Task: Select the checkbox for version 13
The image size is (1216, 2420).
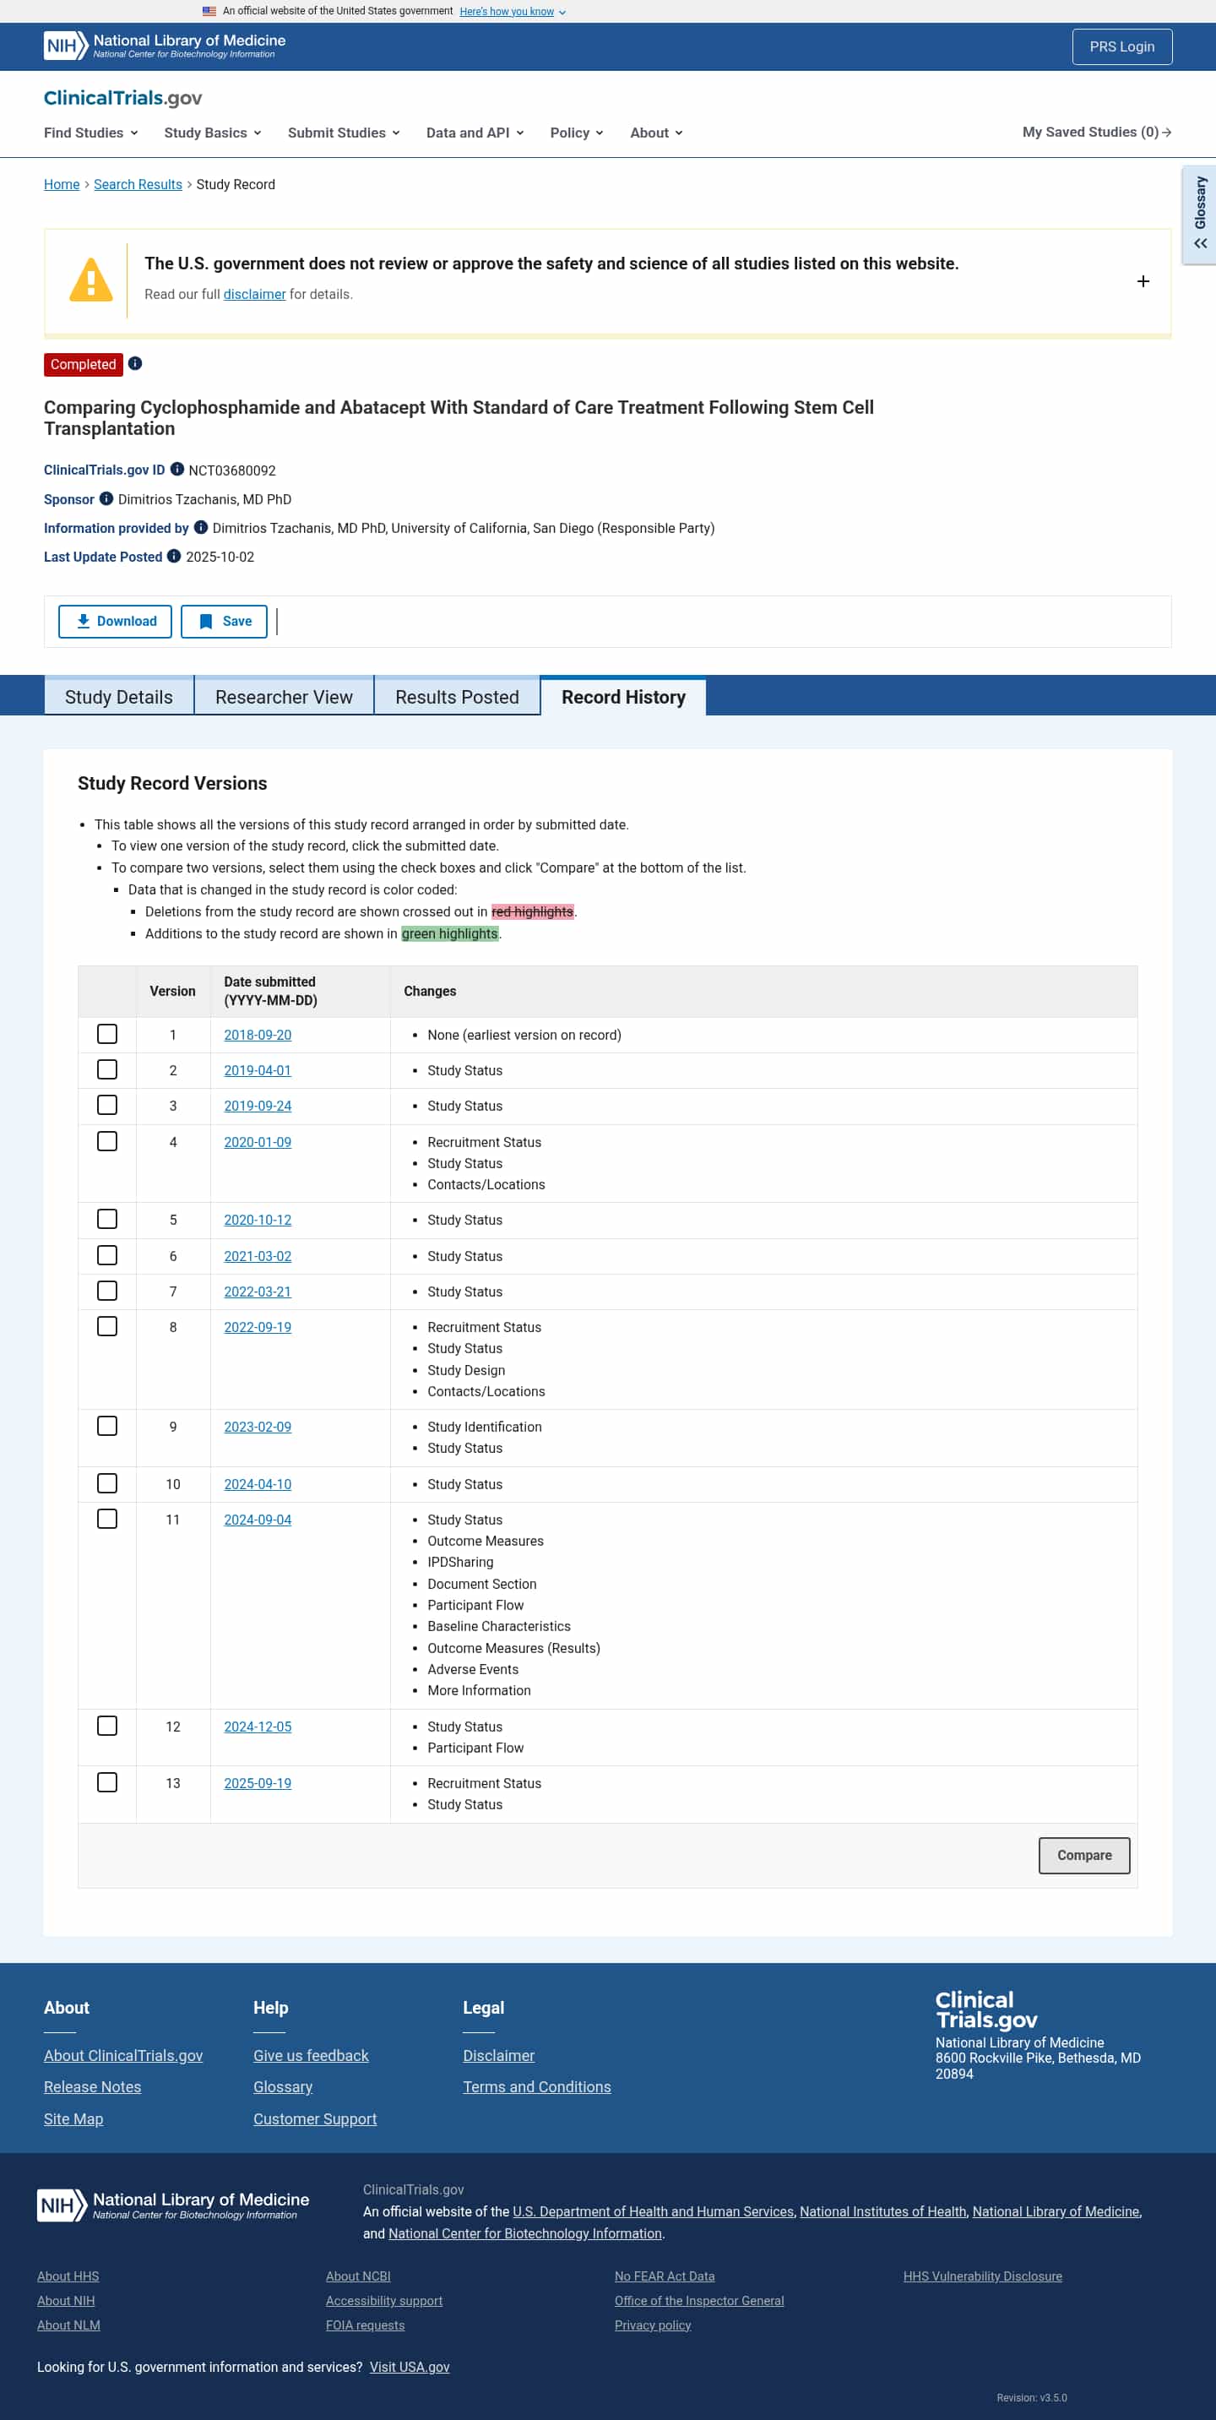Action: pos(107,1781)
